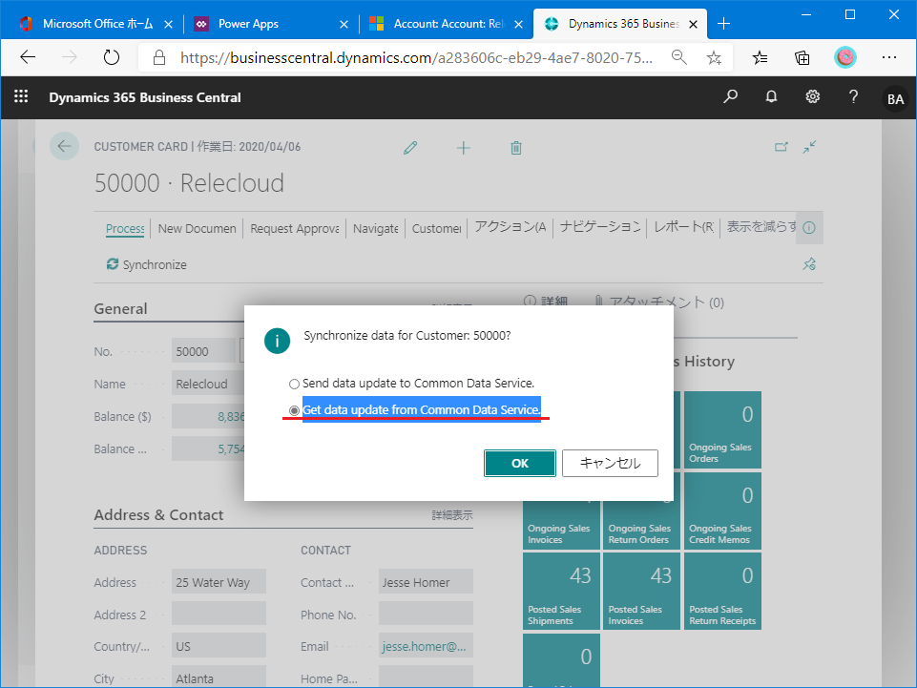Open browser favorites list icon
This screenshot has height=688, width=917.
760,57
